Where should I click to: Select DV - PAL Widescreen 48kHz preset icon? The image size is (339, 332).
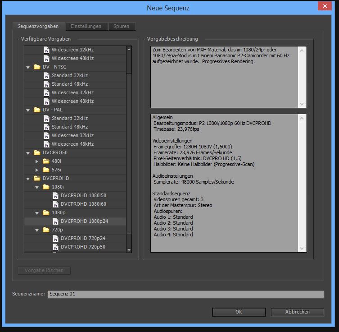pos(46,144)
